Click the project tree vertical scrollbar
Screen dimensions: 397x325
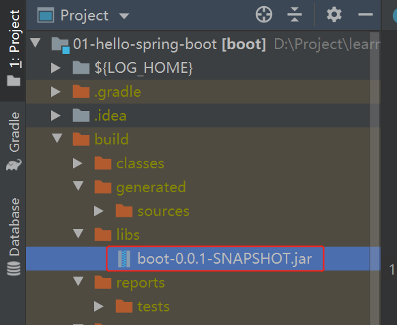pos(374,177)
